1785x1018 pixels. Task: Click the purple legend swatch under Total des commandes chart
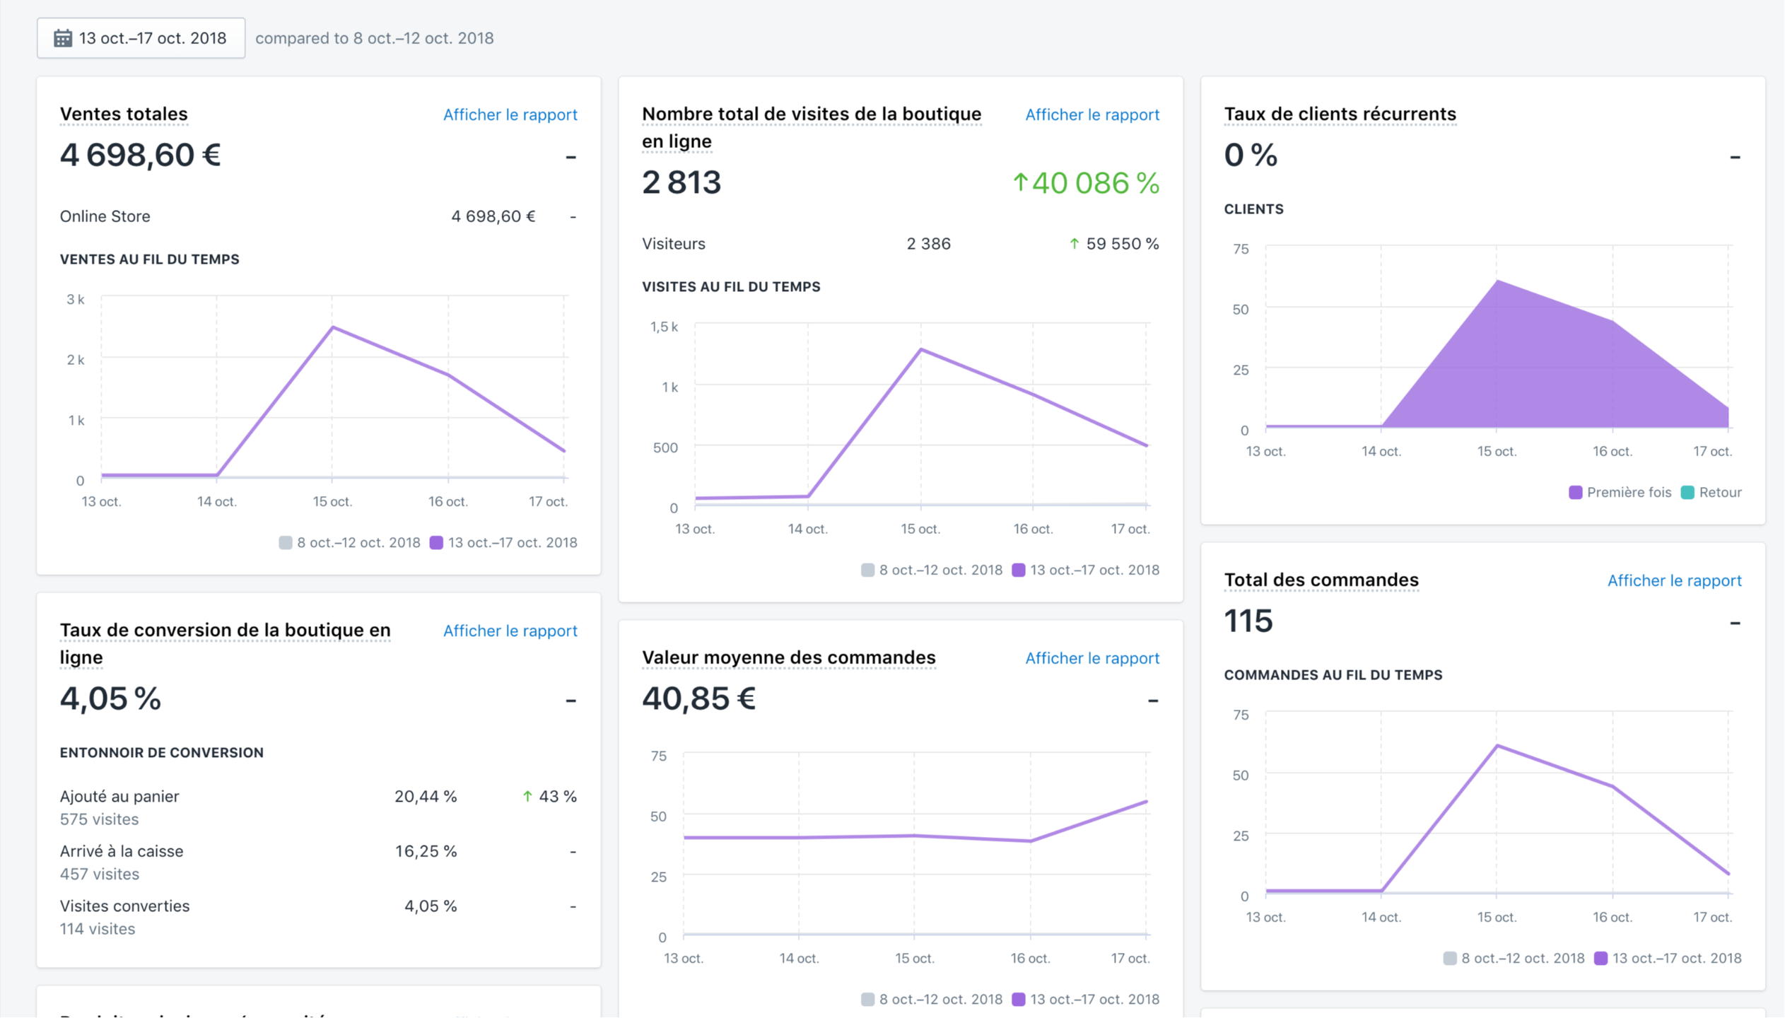1600,959
